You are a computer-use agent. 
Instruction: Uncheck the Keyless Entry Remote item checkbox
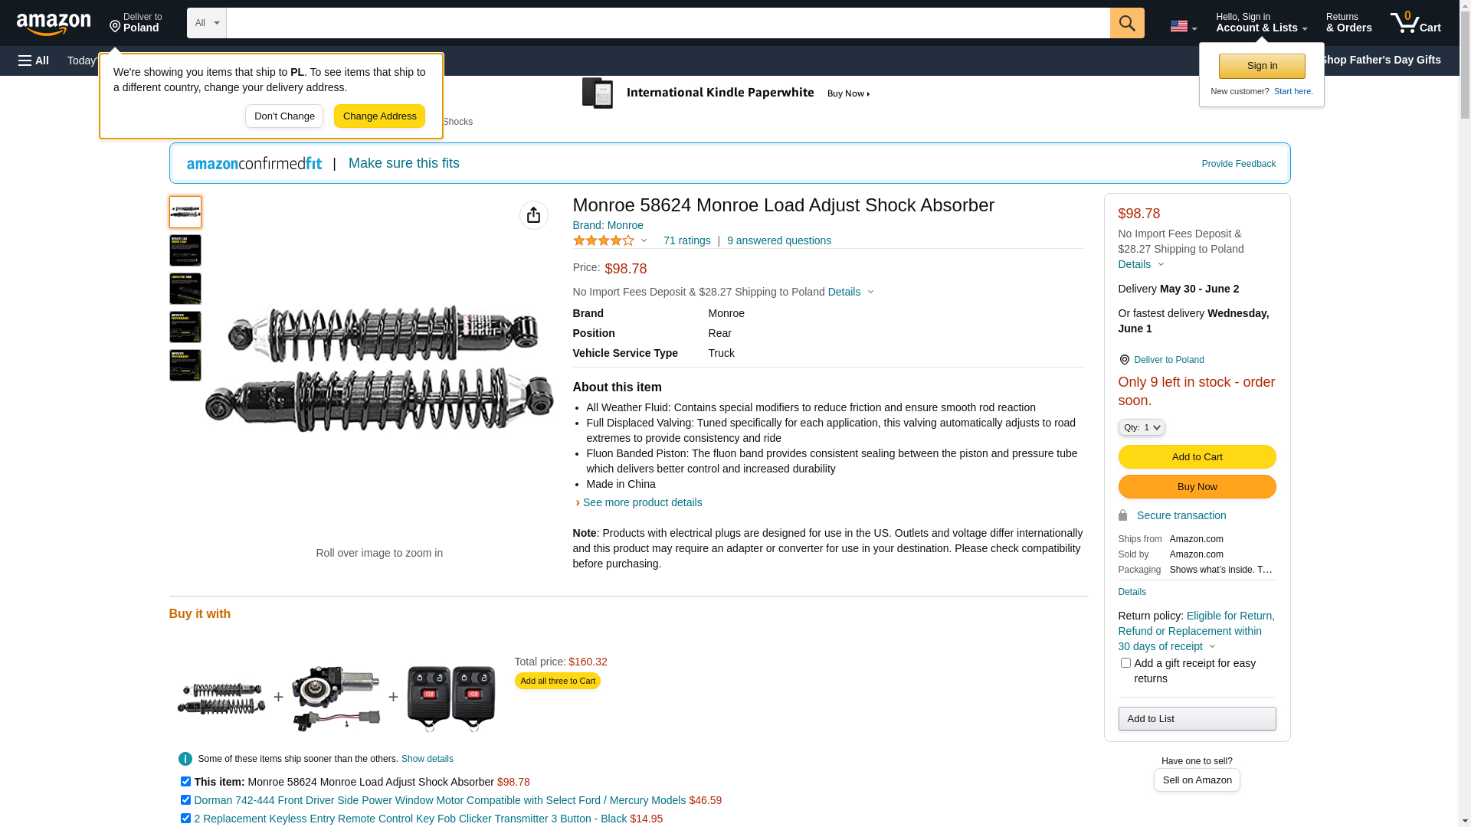185,818
